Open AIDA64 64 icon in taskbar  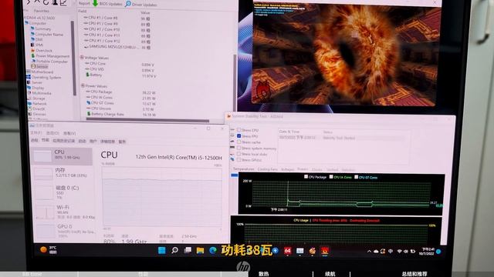[x=287, y=251]
